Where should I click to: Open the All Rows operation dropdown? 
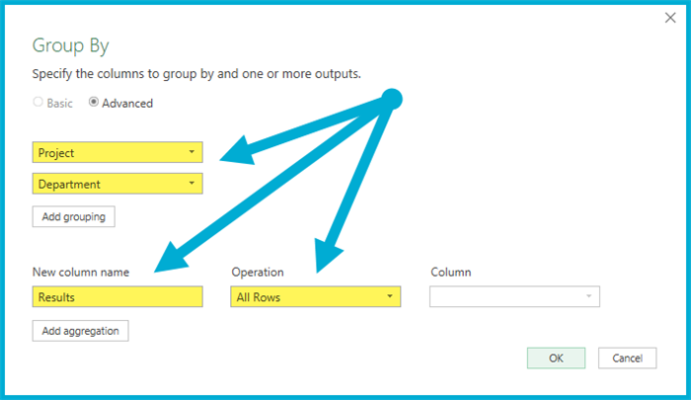(316, 296)
